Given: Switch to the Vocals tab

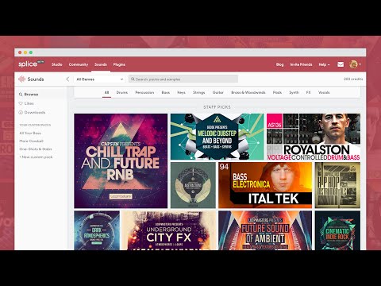Looking at the screenshot, I should [x=324, y=92].
